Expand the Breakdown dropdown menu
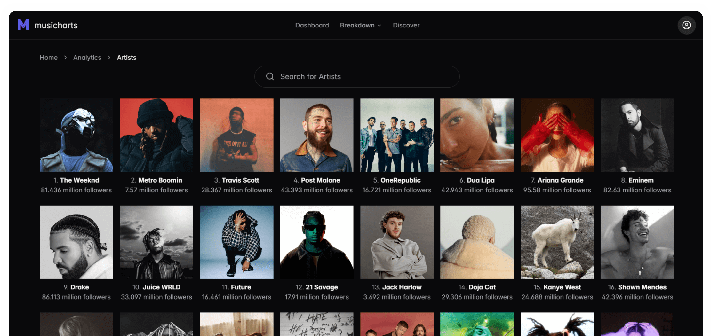 click(x=361, y=25)
